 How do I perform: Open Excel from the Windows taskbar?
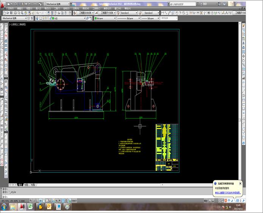(x=31, y=207)
